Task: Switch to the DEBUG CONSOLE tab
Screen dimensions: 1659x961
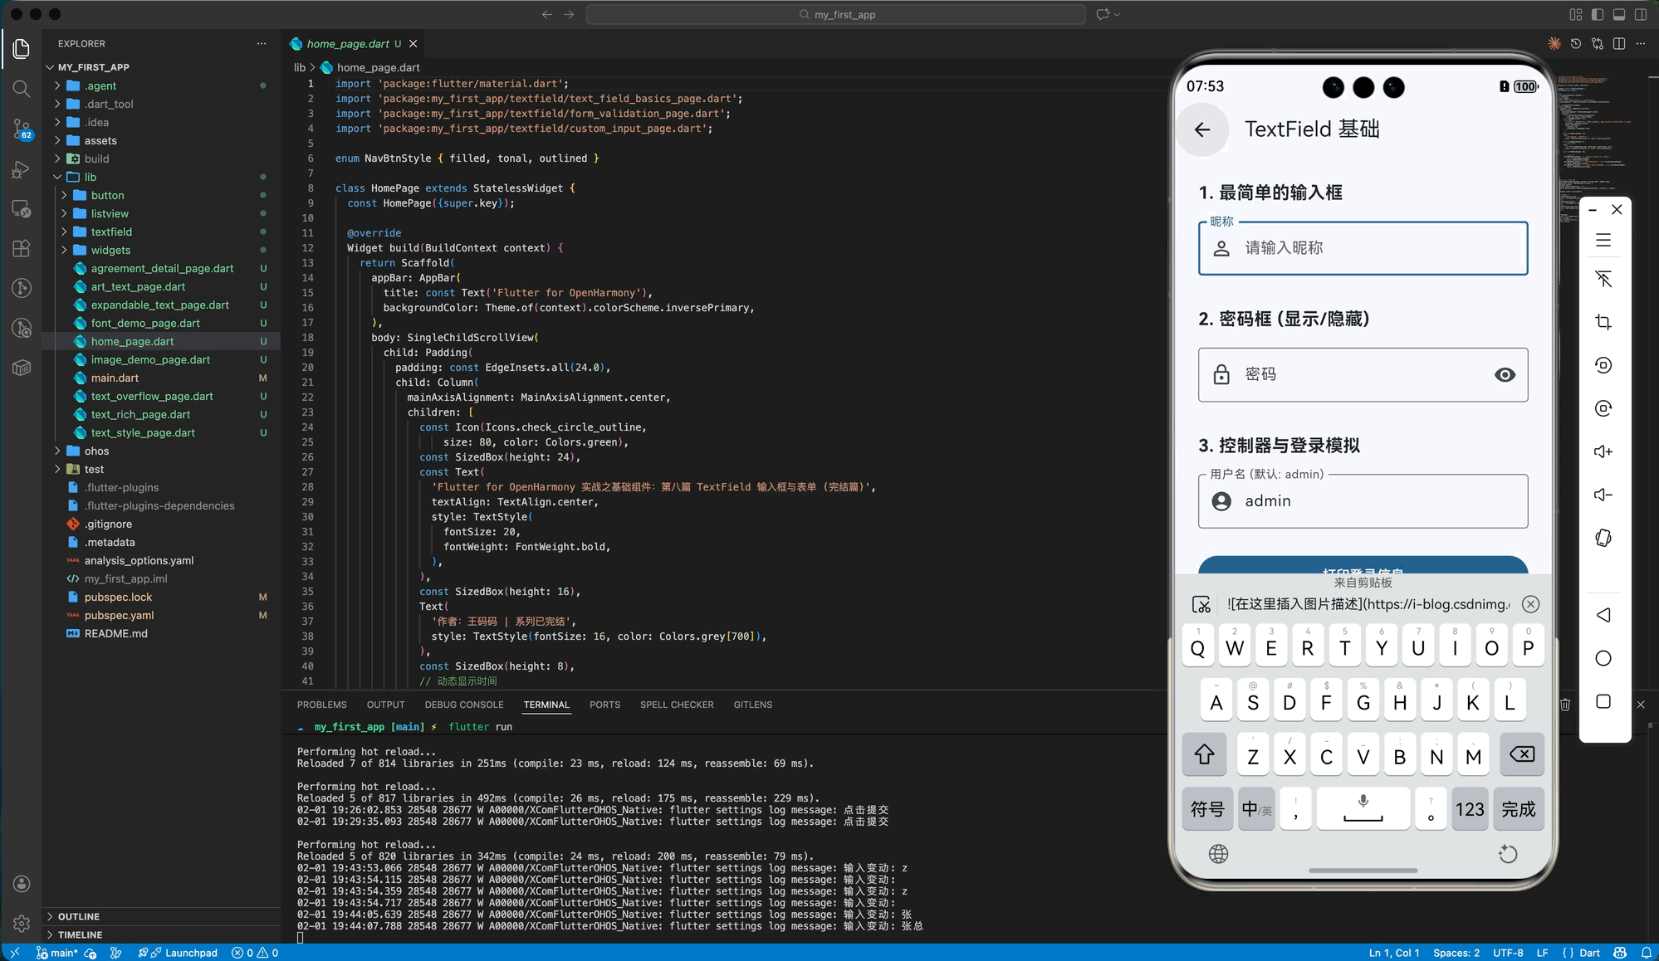Action: tap(463, 705)
